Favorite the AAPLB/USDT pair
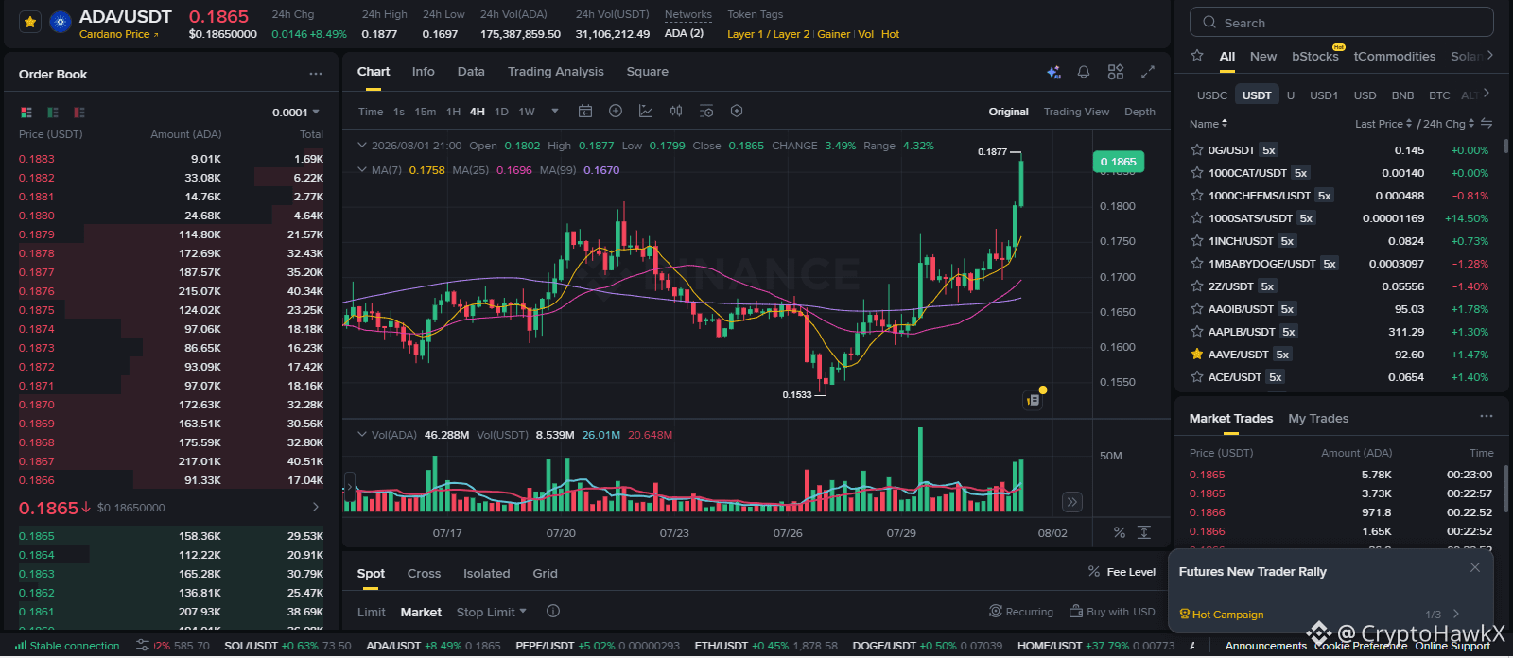 [1197, 332]
